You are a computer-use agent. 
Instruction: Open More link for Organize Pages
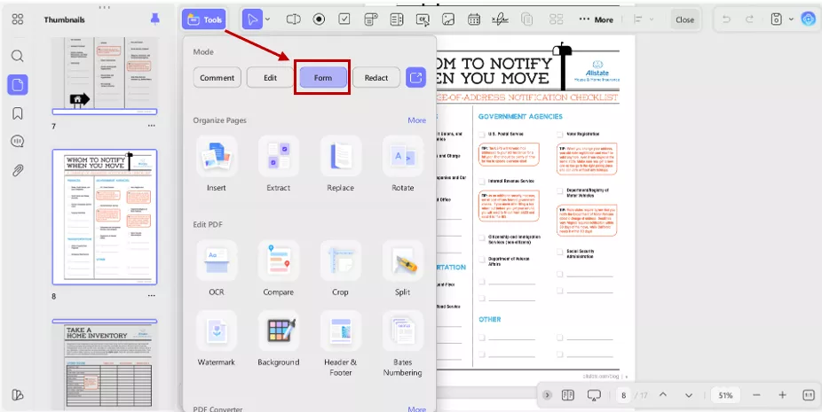click(x=416, y=120)
